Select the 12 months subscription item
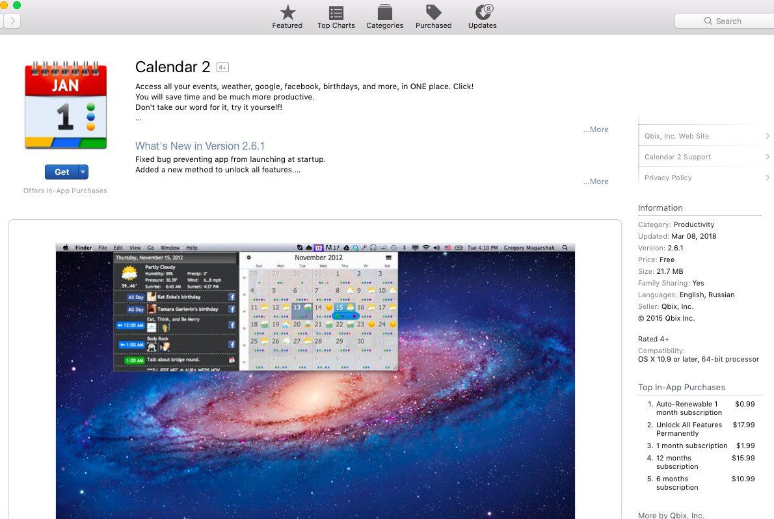774x519 pixels. pos(701,462)
